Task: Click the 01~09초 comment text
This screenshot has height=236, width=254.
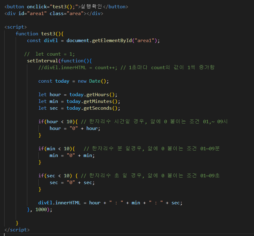Action: point(210,176)
